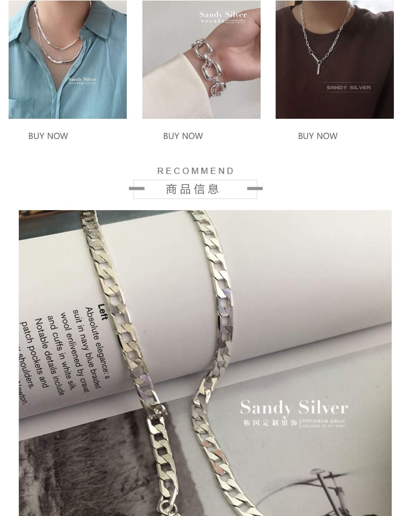Click the 韩国定制银饰 text on the chain photo
This screenshot has width=403, height=516.
click(x=270, y=423)
